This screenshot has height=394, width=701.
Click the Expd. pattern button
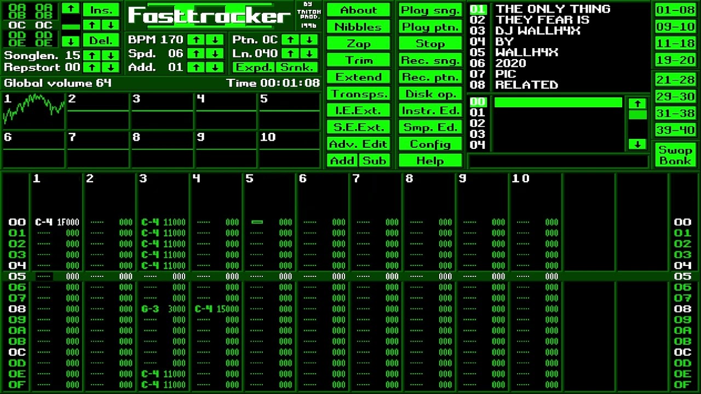coord(253,67)
